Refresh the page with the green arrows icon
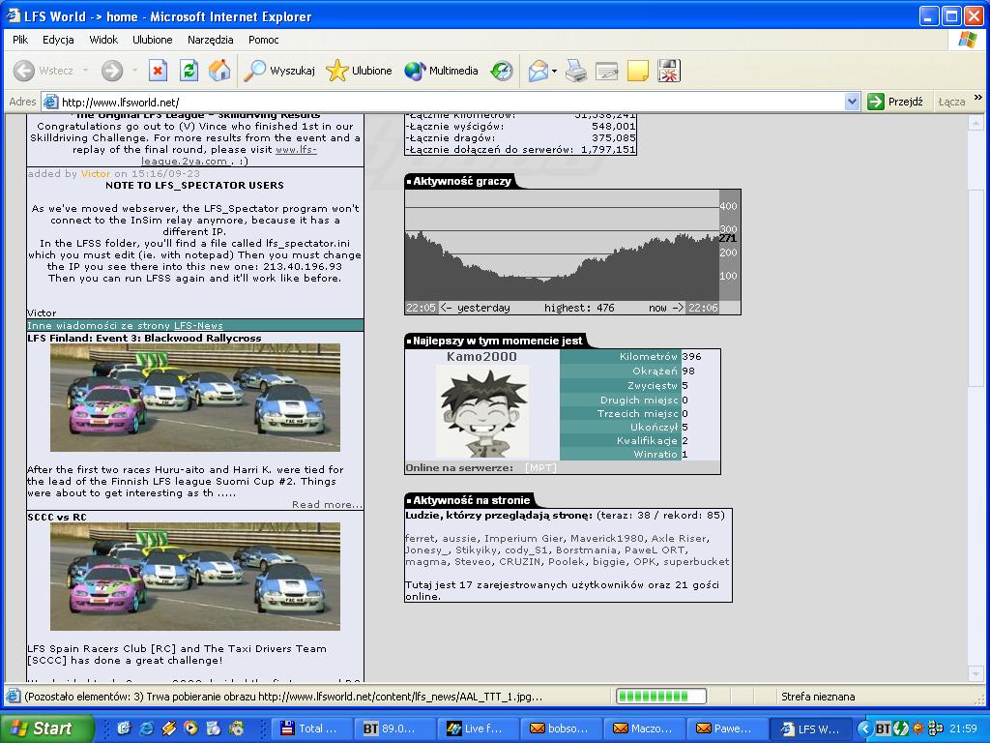Viewport: 990px width, 743px height. coord(189,71)
